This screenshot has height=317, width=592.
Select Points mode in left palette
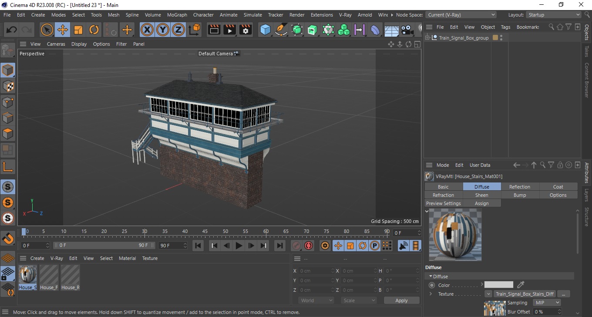8,102
